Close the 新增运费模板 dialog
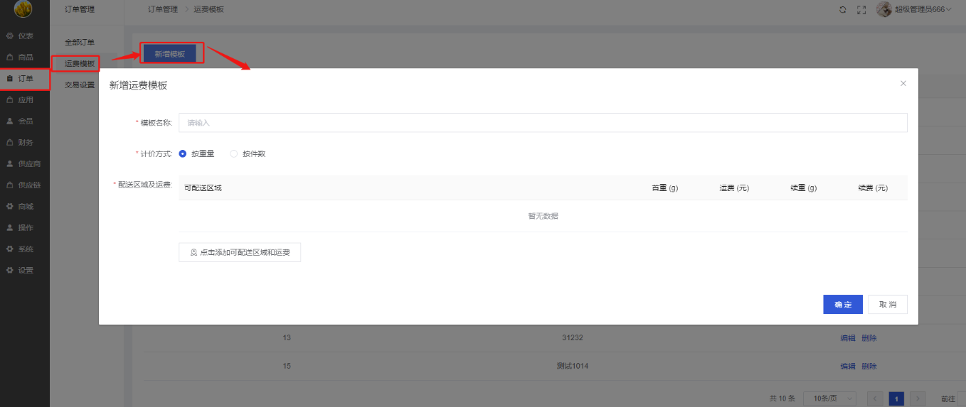 [903, 83]
